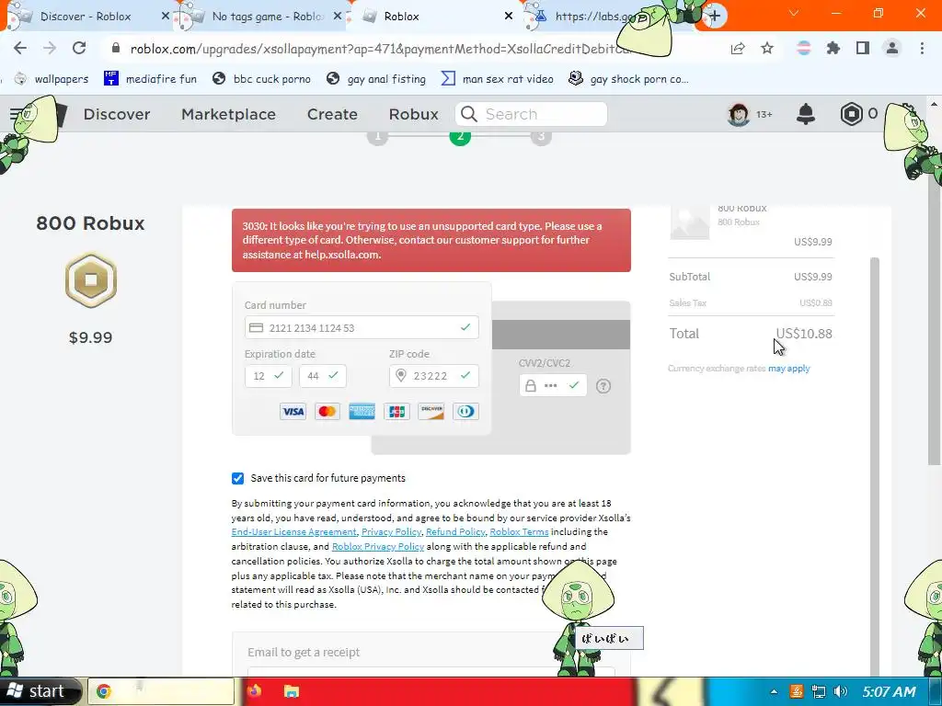Open the mediafire fun bookmark
942x706 pixels.
(x=150, y=79)
